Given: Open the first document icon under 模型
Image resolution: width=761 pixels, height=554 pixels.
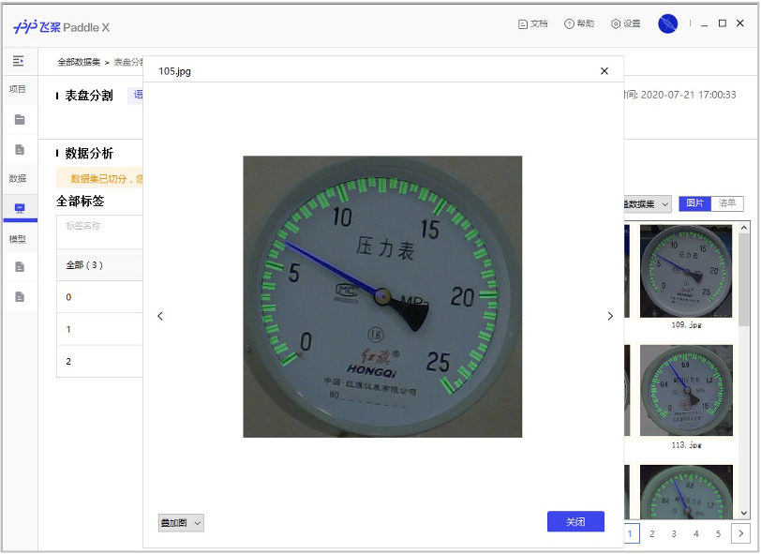Looking at the screenshot, I should [x=19, y=267].
